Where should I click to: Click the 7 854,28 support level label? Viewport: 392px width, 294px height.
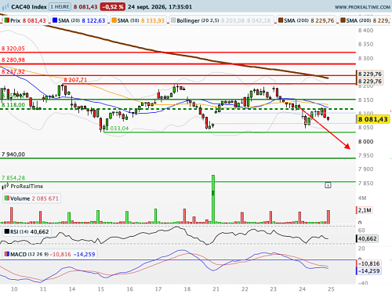13,178
